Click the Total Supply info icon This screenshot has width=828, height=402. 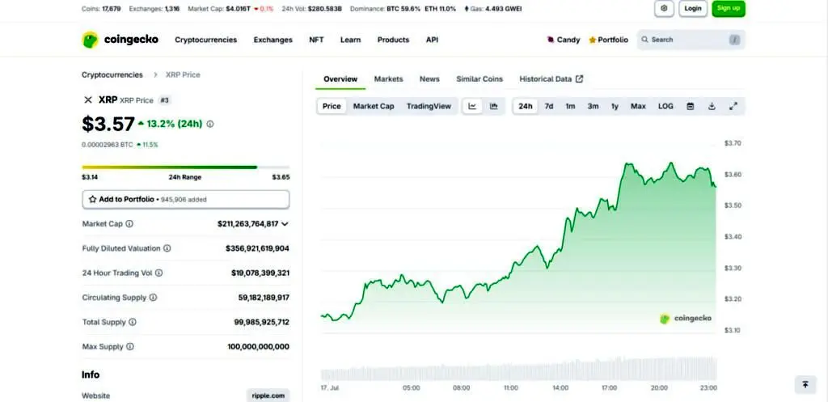[x=133, y=322]
